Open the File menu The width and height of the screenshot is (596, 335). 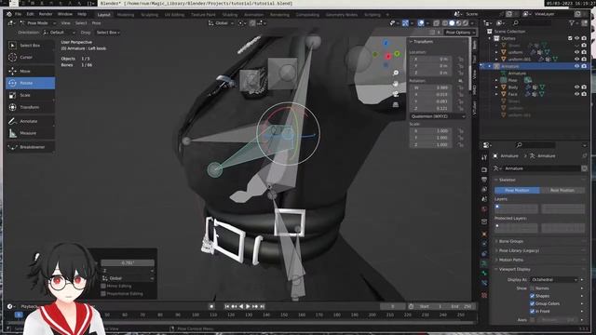point(18,14)
